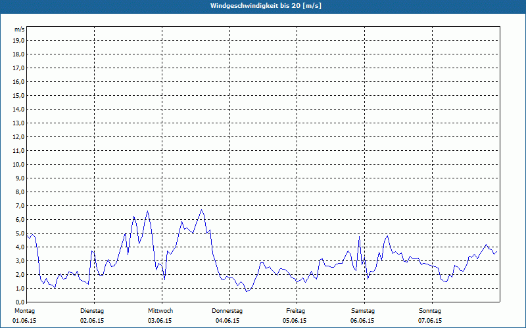Image resolution: width=526 pixels, height=328 pixels.
Task: Select the 'Freitag' day label
Action: (x=295, y=311)
